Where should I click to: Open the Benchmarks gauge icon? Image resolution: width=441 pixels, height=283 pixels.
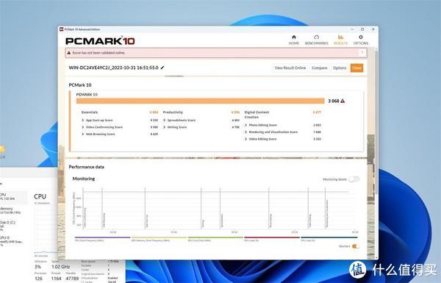pyautogui.click(x=316, y=37)
